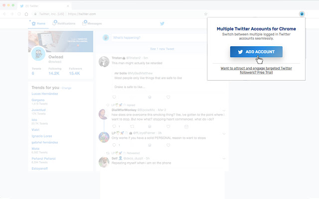The height and width of the screenshot is (199, 319).
Task: Go forward with the browser forward arrow
Action: tap(12, 14)
